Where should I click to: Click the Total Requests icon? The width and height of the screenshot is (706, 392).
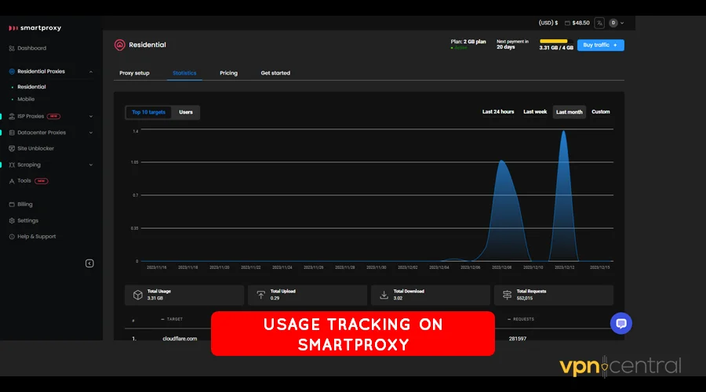tap(507, 295)
